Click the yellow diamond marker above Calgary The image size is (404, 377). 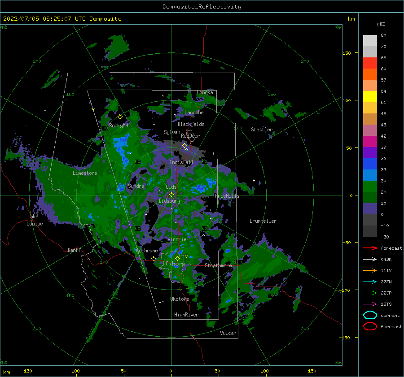[177, 258]
